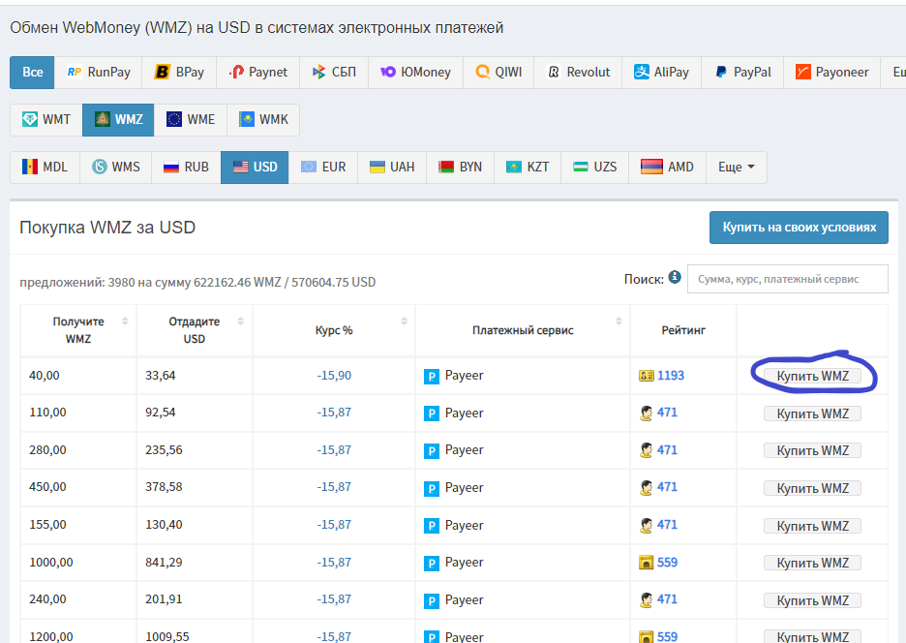The image size is (906, 643).
Task: Switch to the RunPay tab
Action: point(98,73)
